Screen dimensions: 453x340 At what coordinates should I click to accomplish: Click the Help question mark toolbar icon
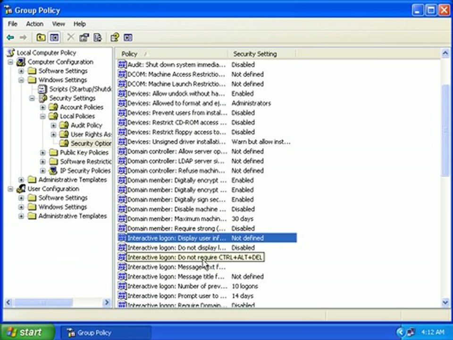tap(115, 37)
